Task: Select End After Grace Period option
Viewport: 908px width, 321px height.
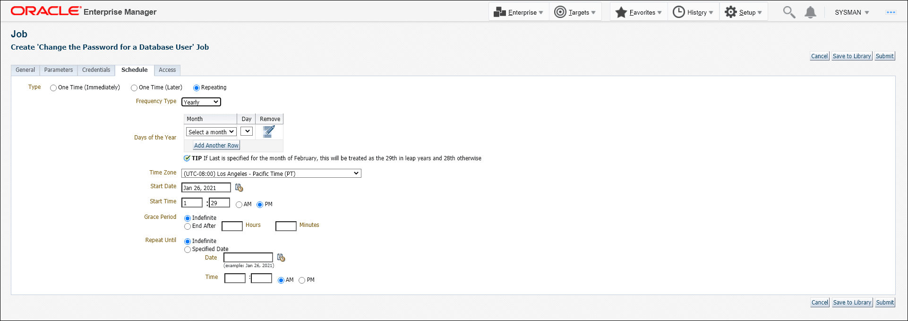Action: point(188,226)
